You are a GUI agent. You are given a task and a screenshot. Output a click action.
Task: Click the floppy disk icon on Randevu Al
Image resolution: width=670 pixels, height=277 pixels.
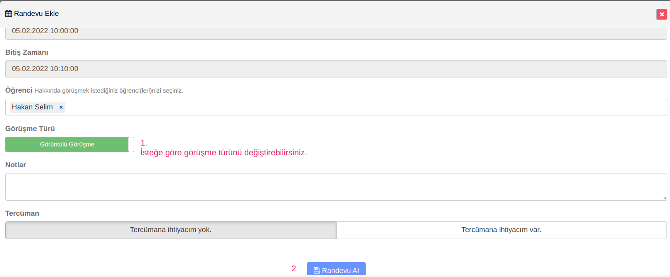[x=317, y=270]
